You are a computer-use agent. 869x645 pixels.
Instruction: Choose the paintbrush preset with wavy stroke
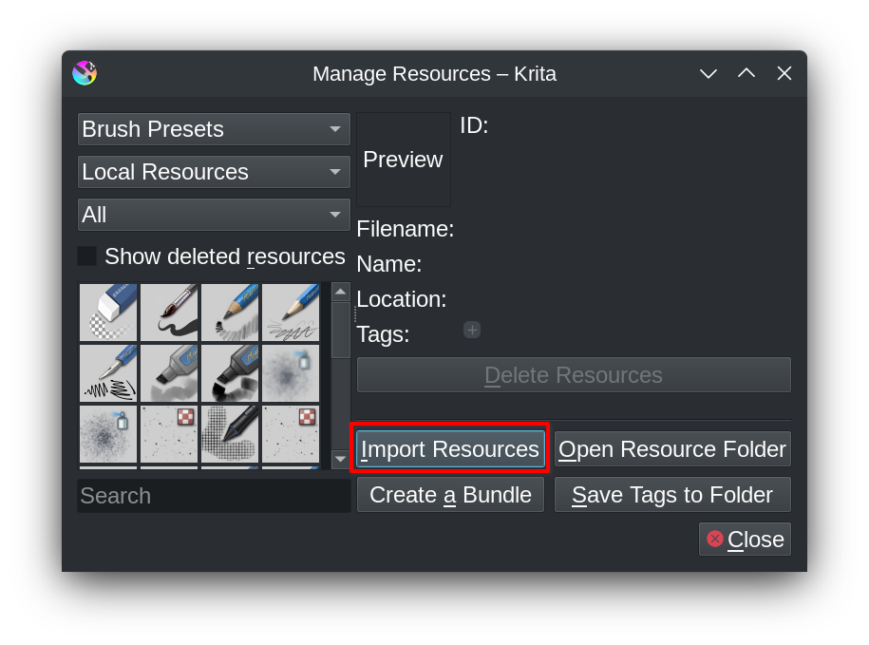[169, 313]
